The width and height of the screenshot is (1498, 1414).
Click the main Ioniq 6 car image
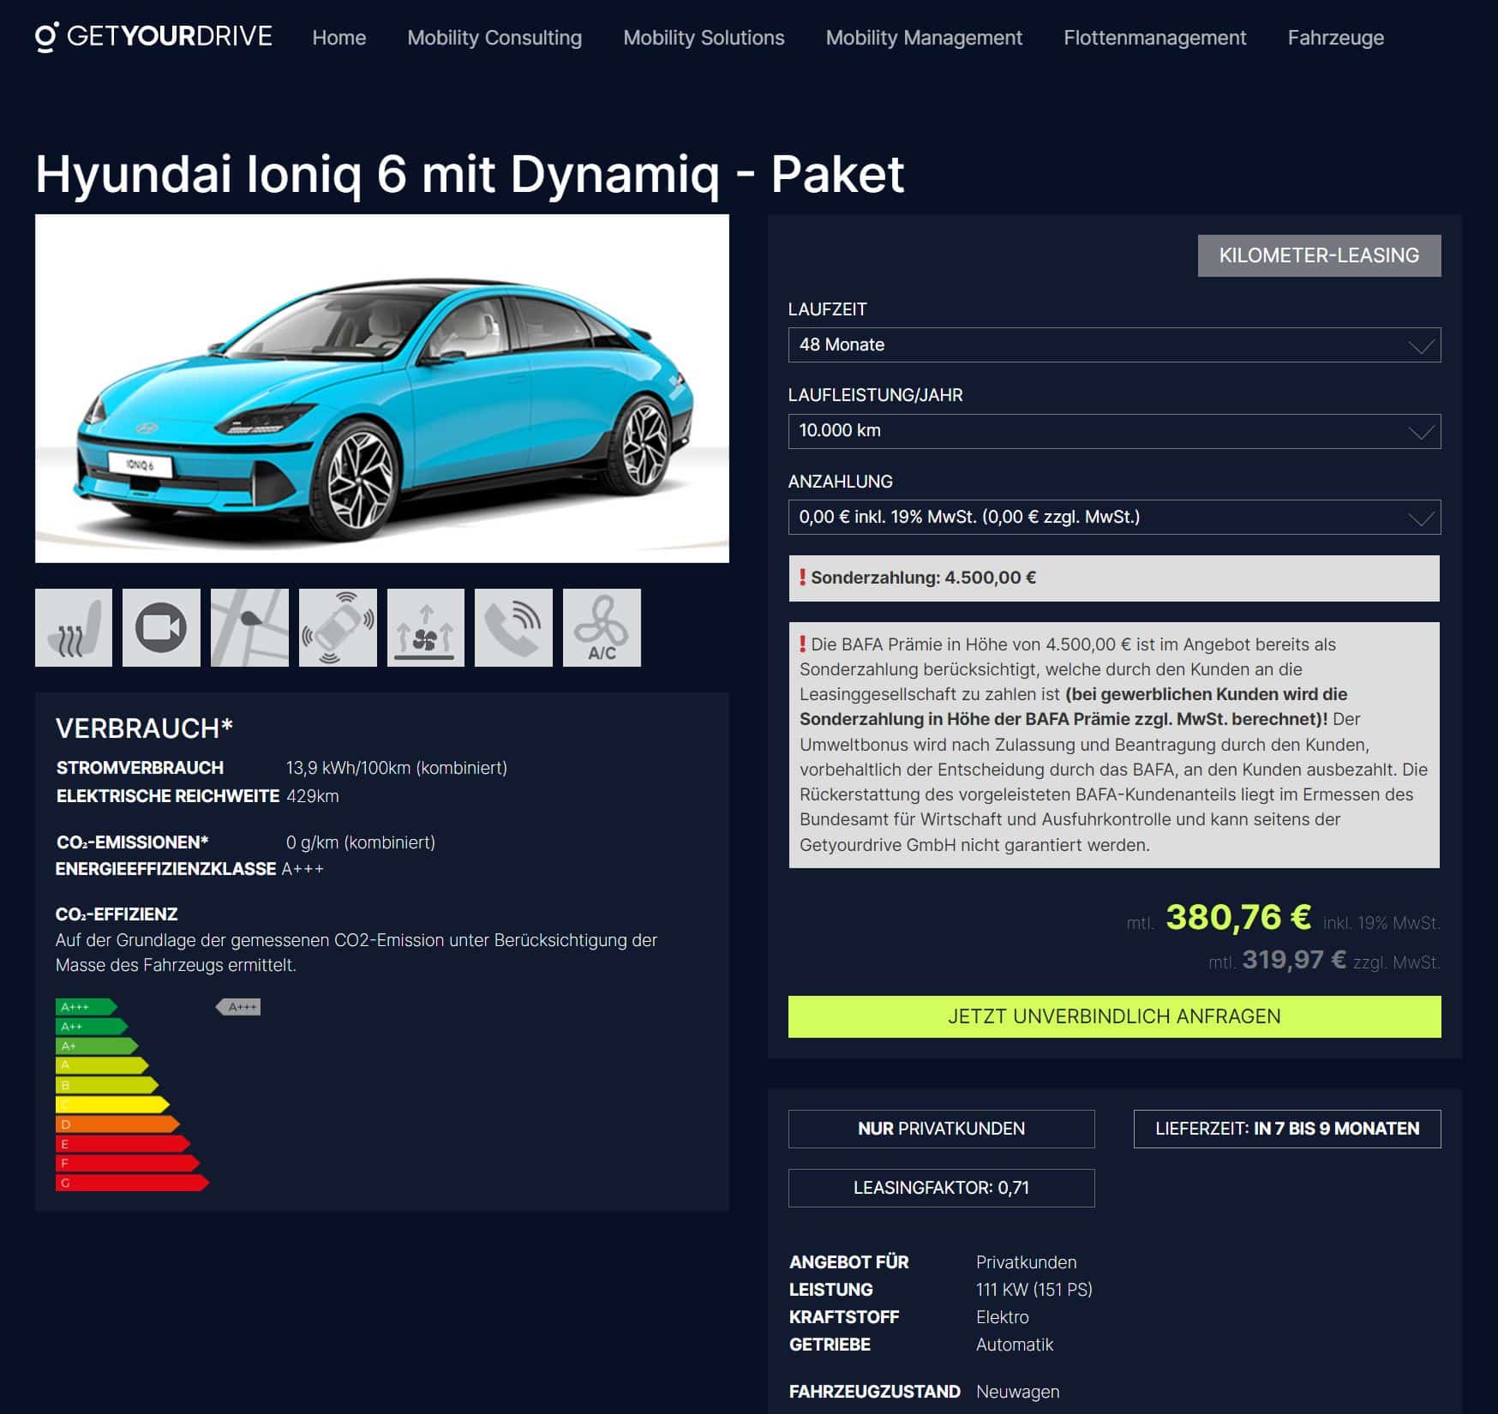click(382, 388)
